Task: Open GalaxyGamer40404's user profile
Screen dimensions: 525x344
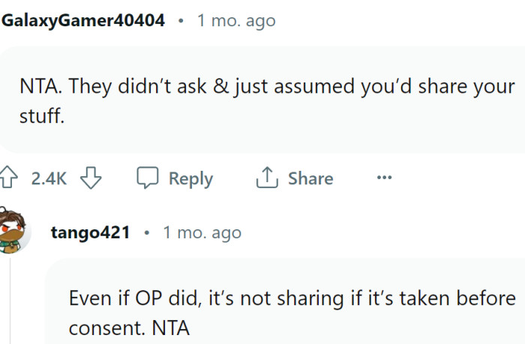Action: pyautogui.click(x=82, y=20)
